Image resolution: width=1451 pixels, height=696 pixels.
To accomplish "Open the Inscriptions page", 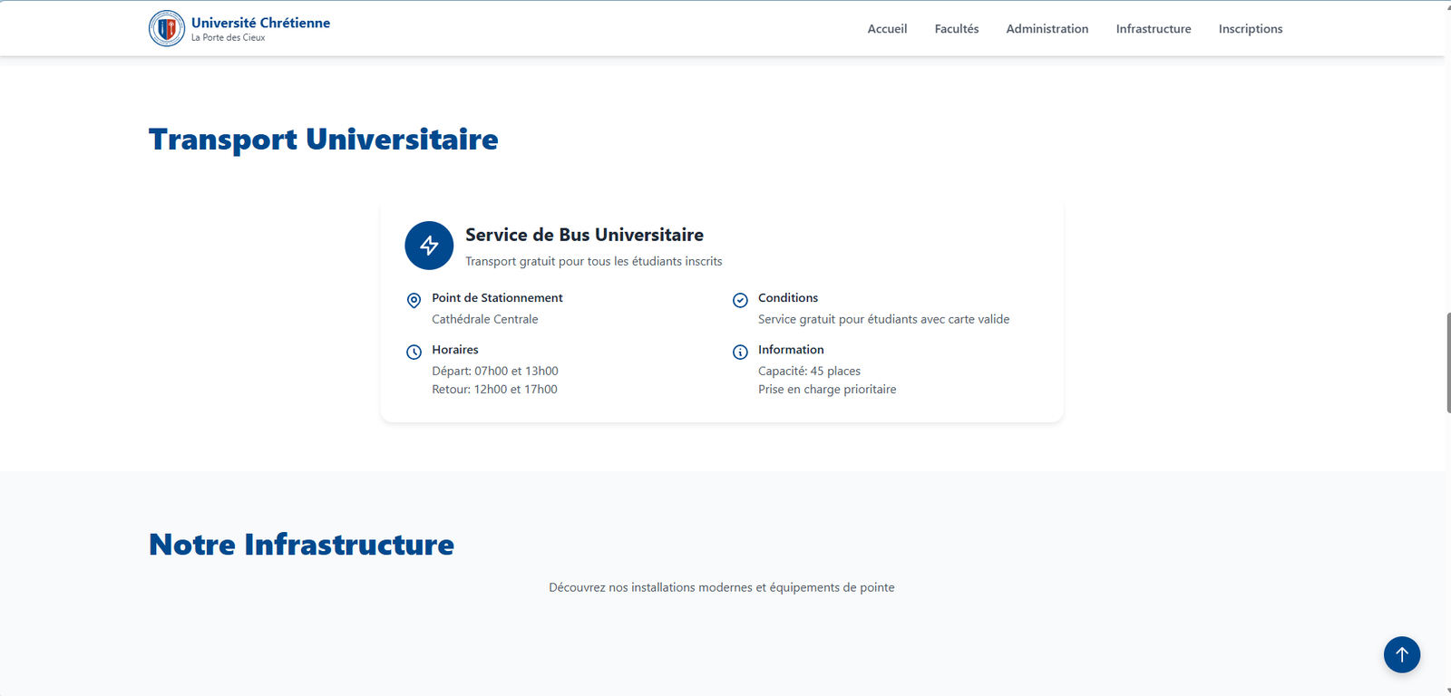I will pos(1250,29).
